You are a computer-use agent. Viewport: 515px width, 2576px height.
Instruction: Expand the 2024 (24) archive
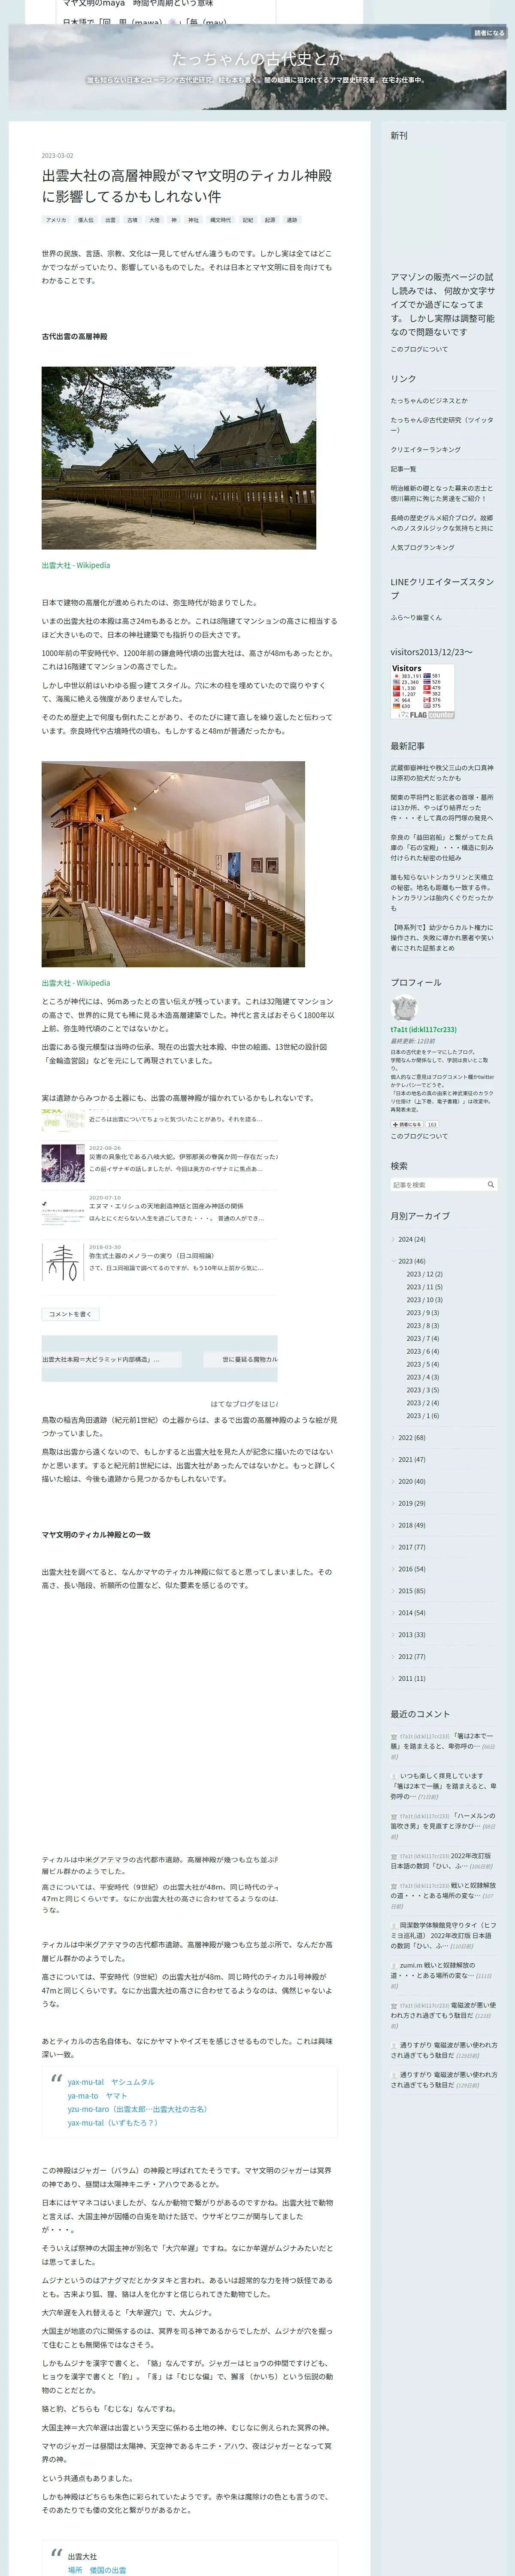pyautogui.click(x=411, y=1239)
